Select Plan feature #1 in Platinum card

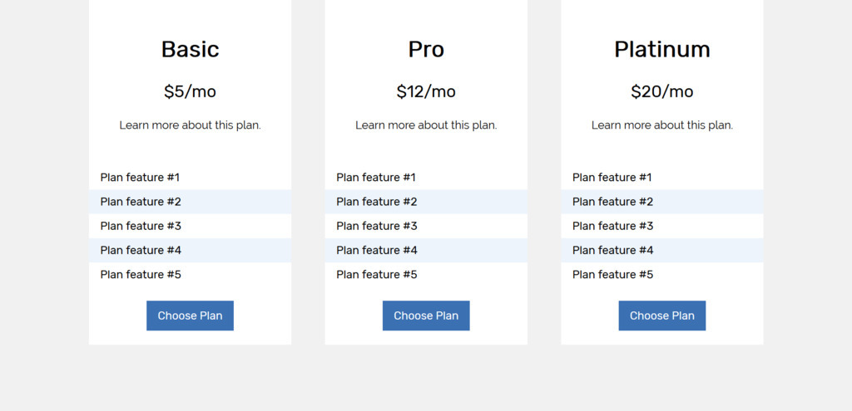[x=612, y=178]
